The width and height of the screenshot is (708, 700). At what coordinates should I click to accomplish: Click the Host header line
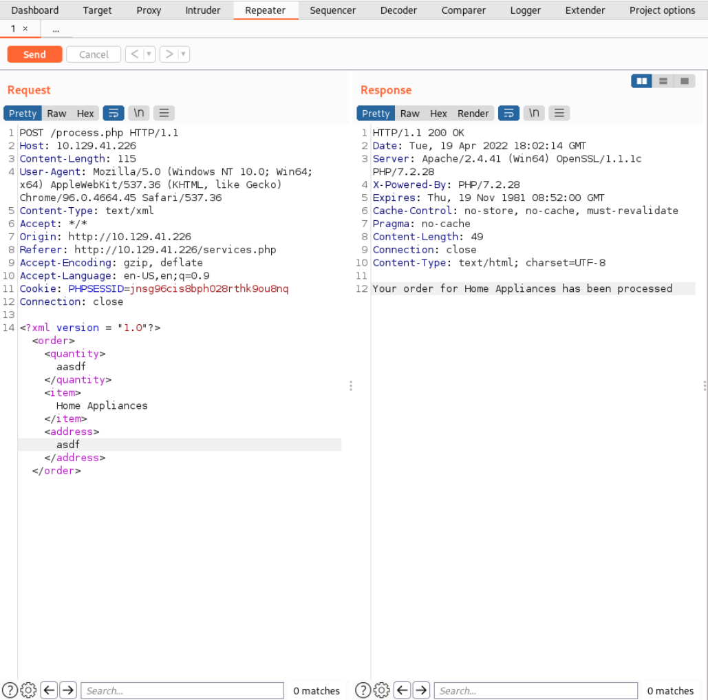click(78, 146)
